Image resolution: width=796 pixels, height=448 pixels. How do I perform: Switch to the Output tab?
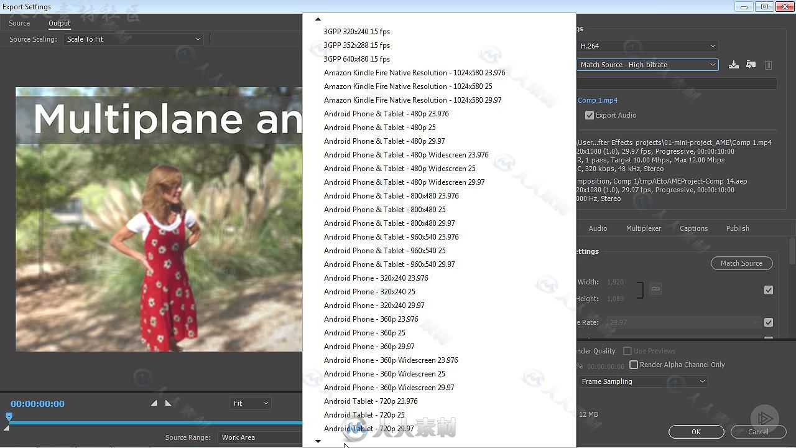tap(60, 23)
